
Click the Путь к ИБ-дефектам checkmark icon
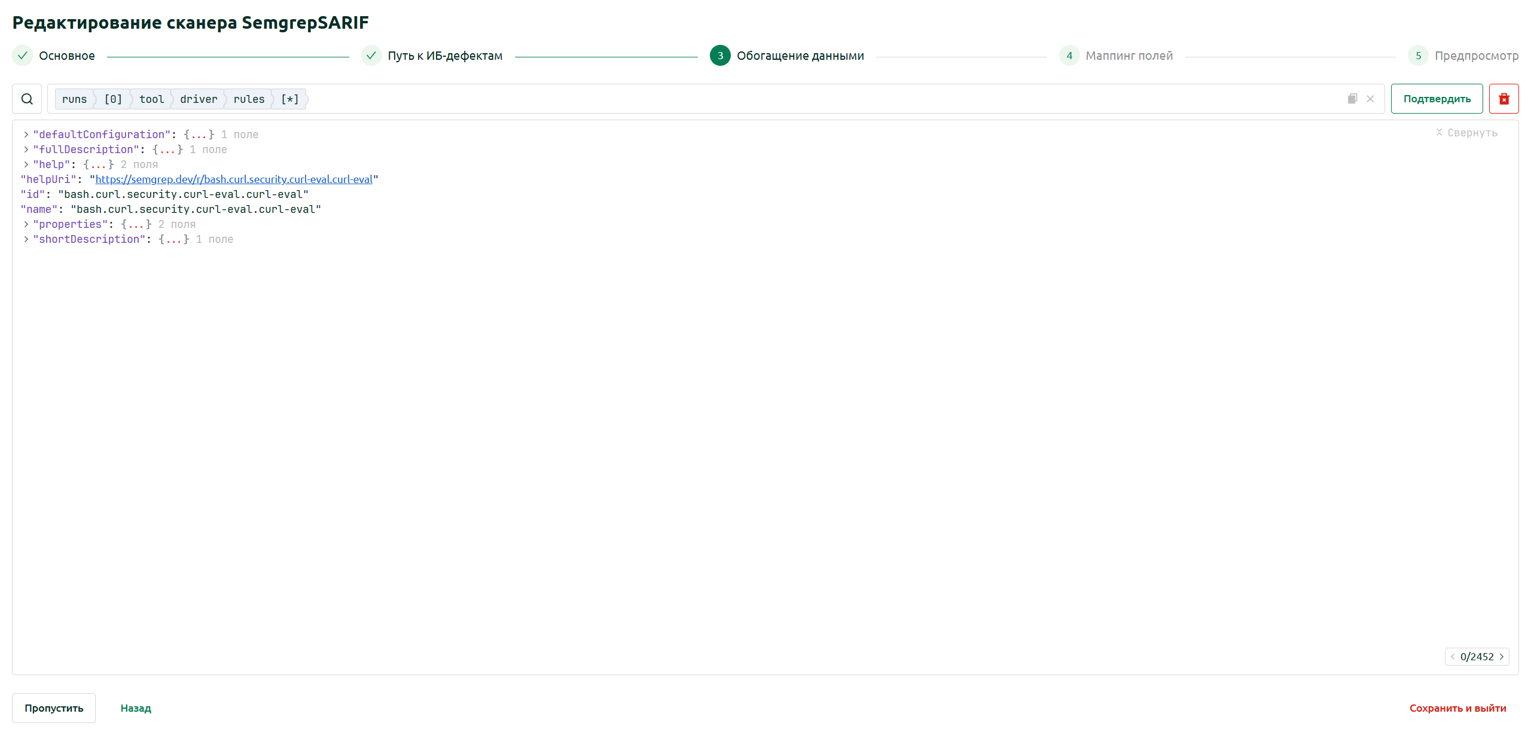[x=371, y=56]
